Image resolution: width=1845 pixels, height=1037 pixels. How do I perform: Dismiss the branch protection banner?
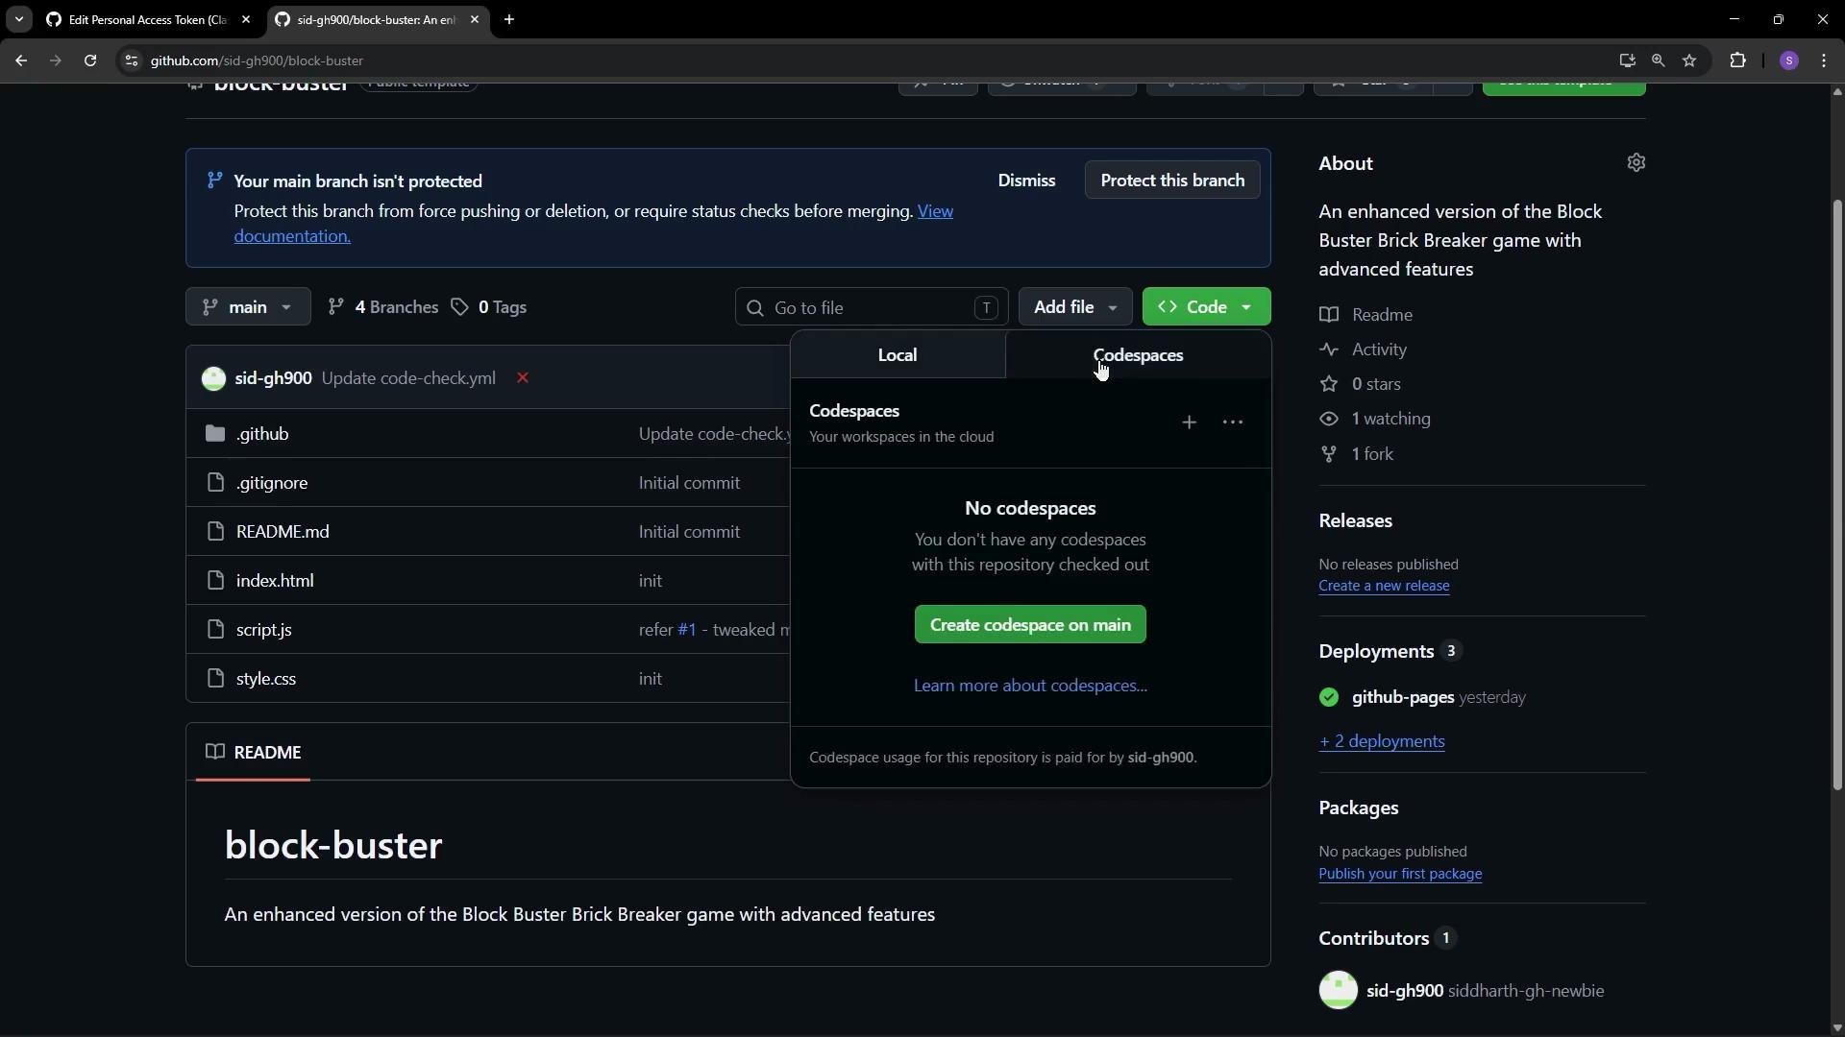point(1026,181)
